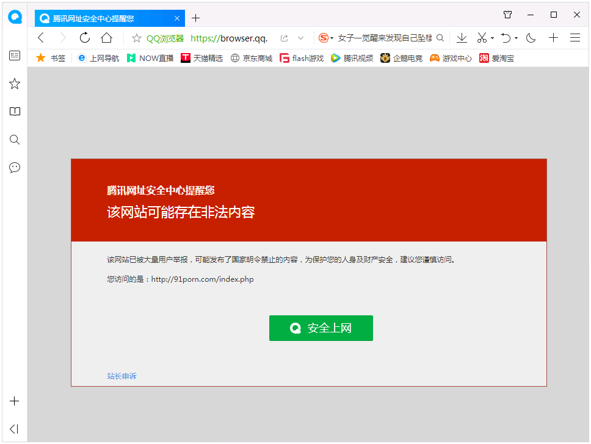Click the search box with news headline
This screenshot has width=591, height=444.
coord(385,38)
